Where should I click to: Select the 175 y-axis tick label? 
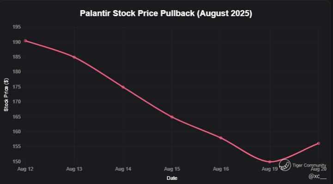17,87
